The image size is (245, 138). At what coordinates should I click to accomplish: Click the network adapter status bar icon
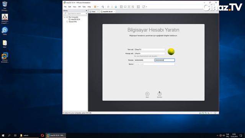coord(206,113)
